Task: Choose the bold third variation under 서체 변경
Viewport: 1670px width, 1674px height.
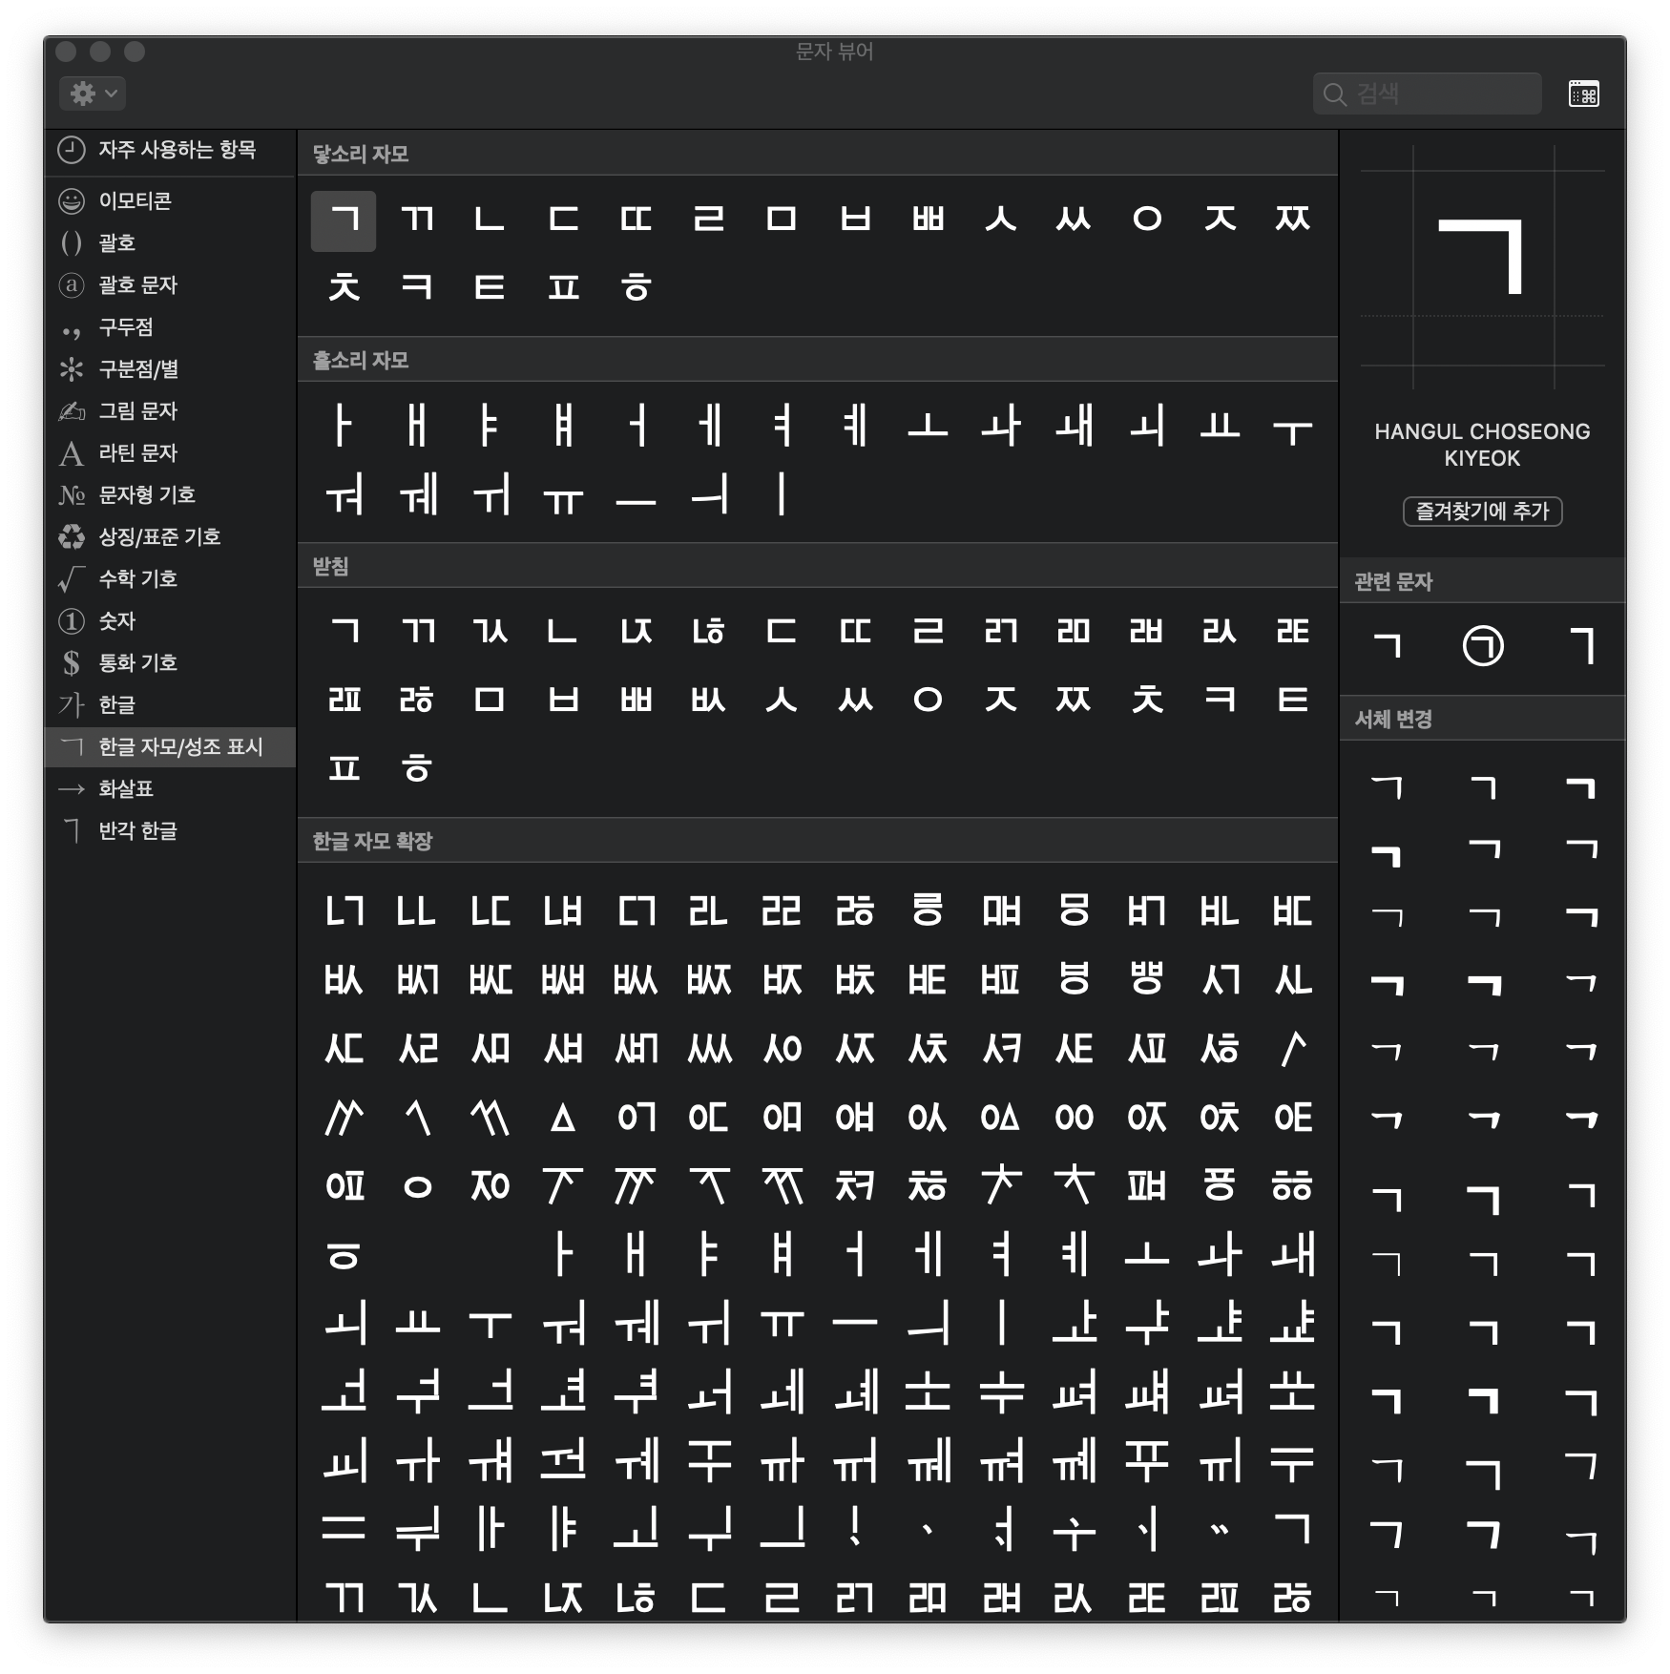Action: click(1581, 787)
